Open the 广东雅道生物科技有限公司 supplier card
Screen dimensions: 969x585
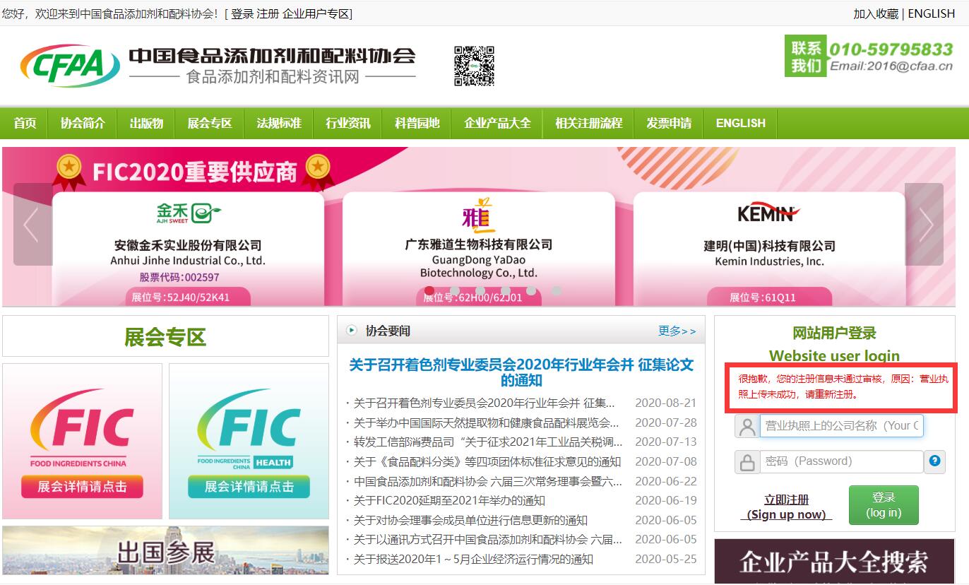pos(479,248)
